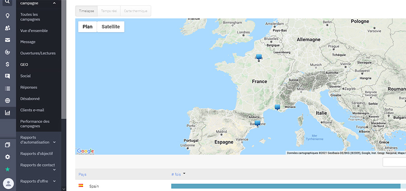Click the Allemagne label on the map

[x=309, y=40]
